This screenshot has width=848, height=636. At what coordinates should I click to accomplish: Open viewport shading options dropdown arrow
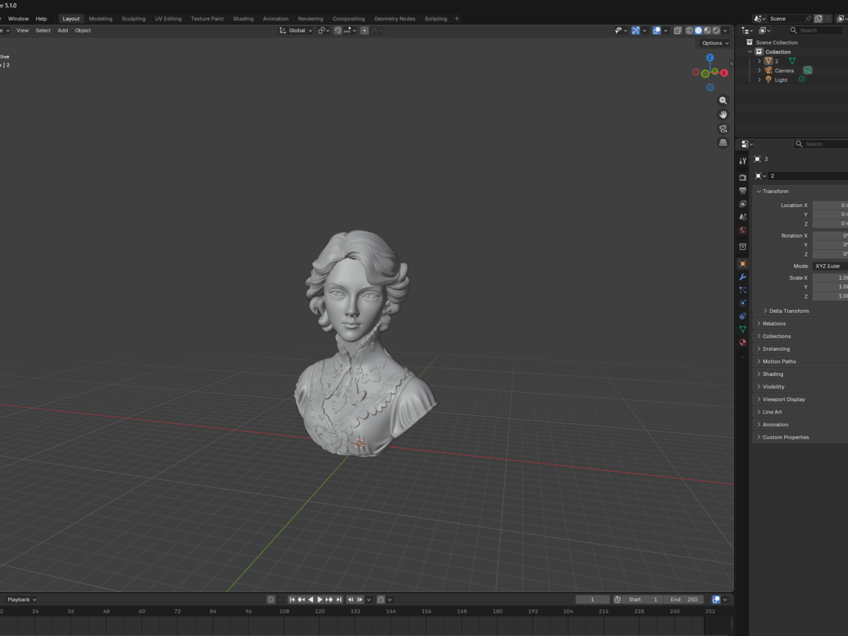725,30
